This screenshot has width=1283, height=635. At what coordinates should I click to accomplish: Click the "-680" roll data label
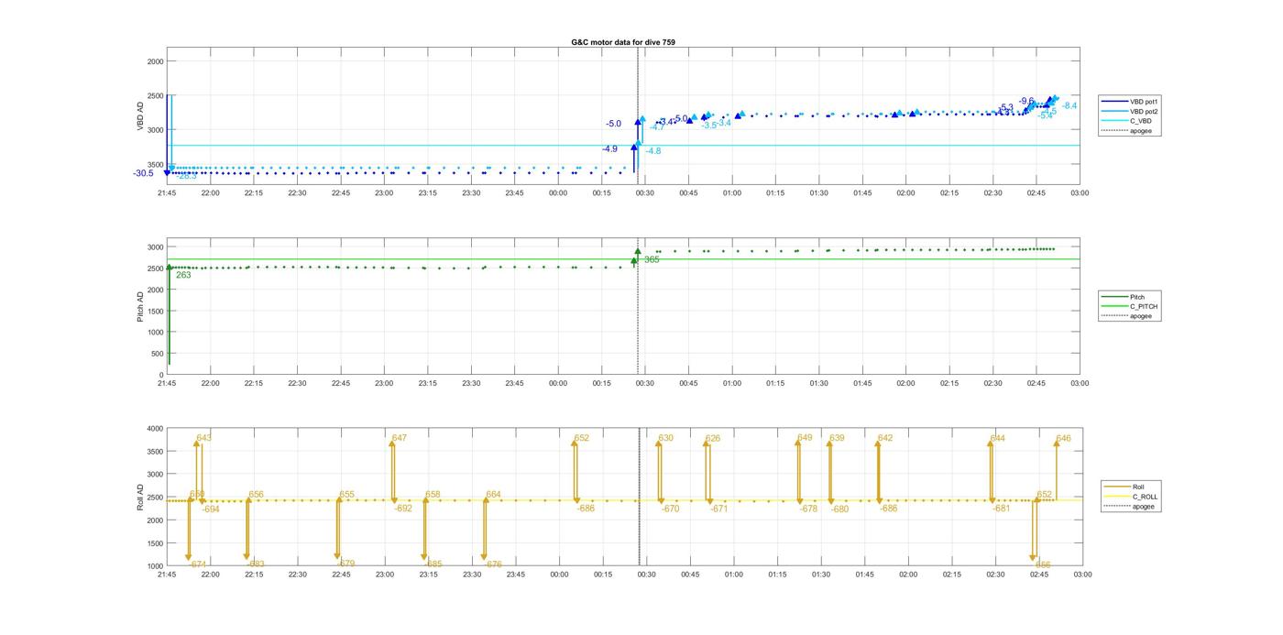(839, 509)
